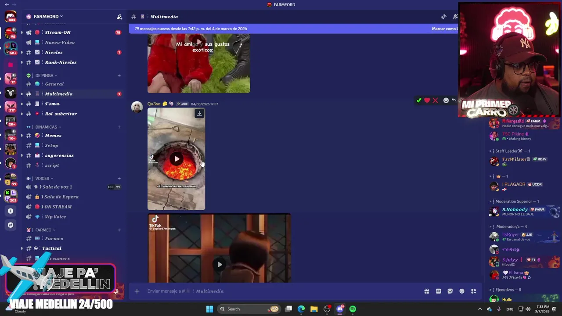Viewport: 562px width, 316px height.
Task: Play the TikTok pepito67mangos video
Action: pos(220,265)
